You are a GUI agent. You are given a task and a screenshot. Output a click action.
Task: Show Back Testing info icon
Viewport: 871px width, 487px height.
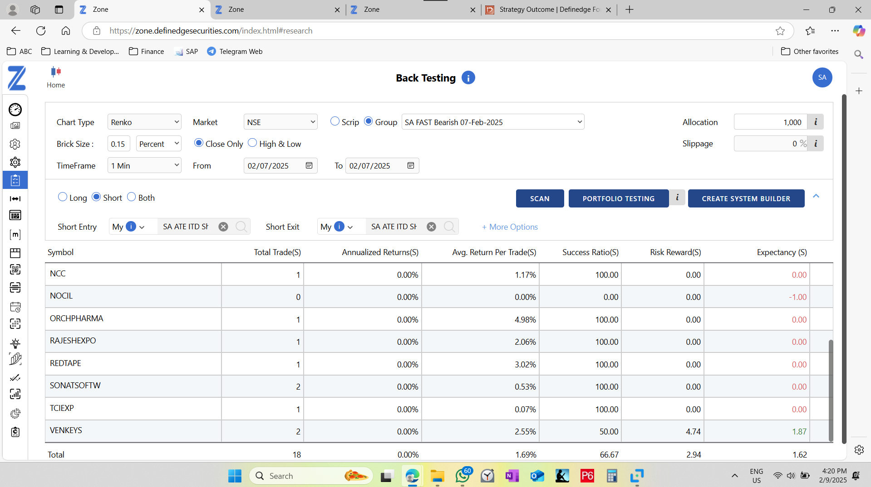coord(468,78)
